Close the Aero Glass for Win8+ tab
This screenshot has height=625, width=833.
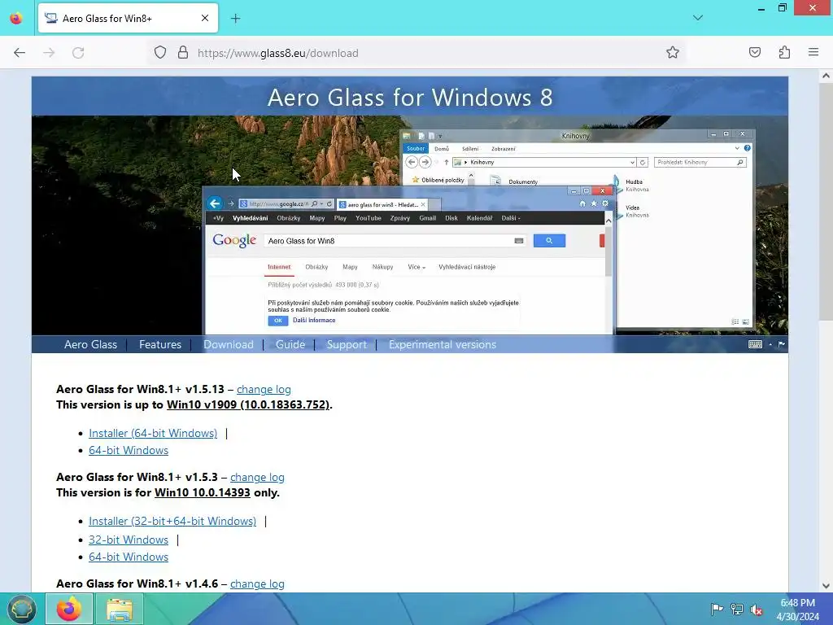[205, 18]
